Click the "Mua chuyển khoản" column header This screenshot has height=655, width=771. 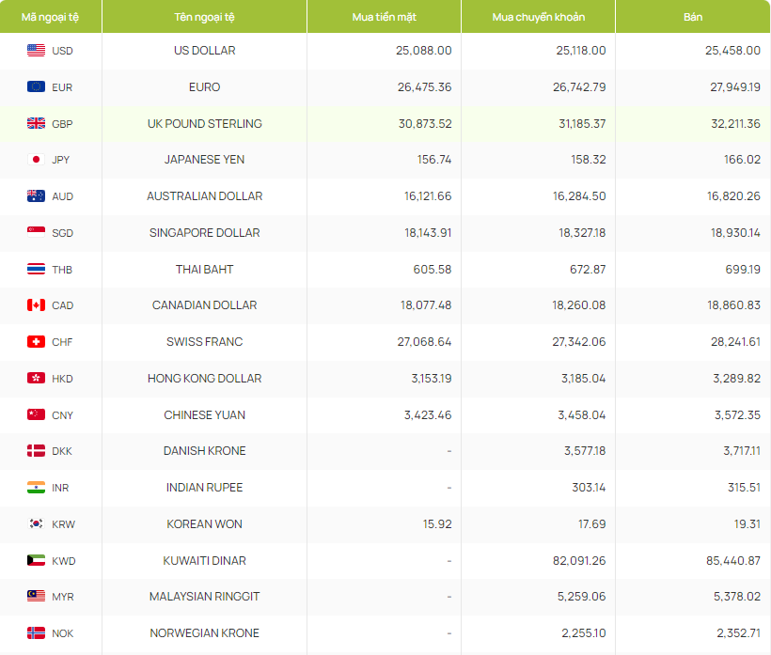pos(538,18)
